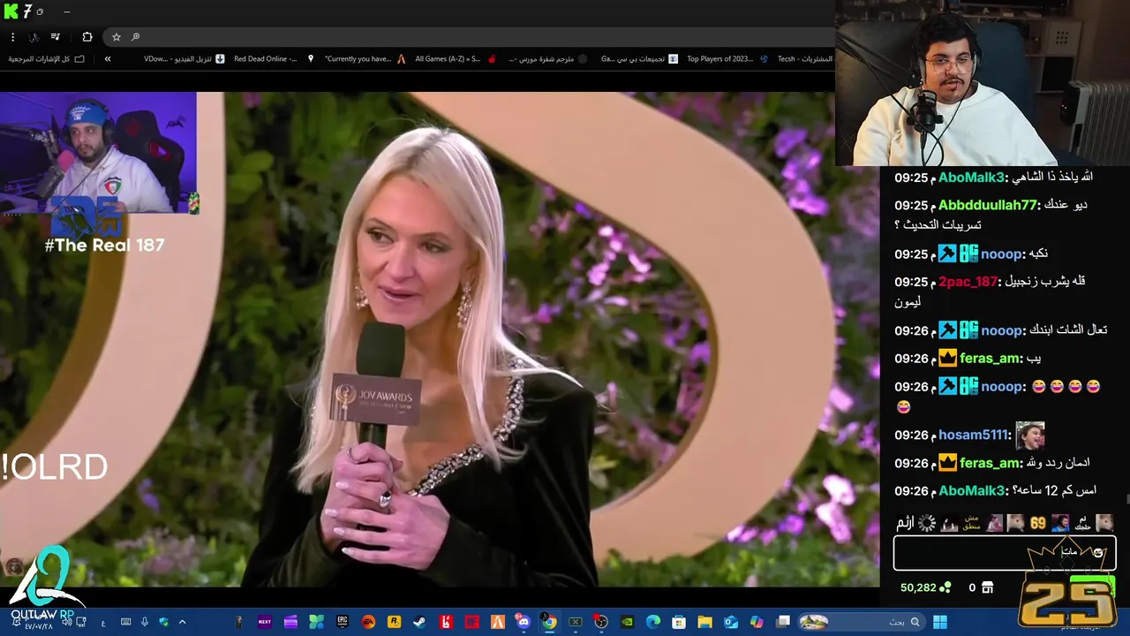Click inside the chat message input box
The width and height of the screenshot is (1130, 636).
1005,553
